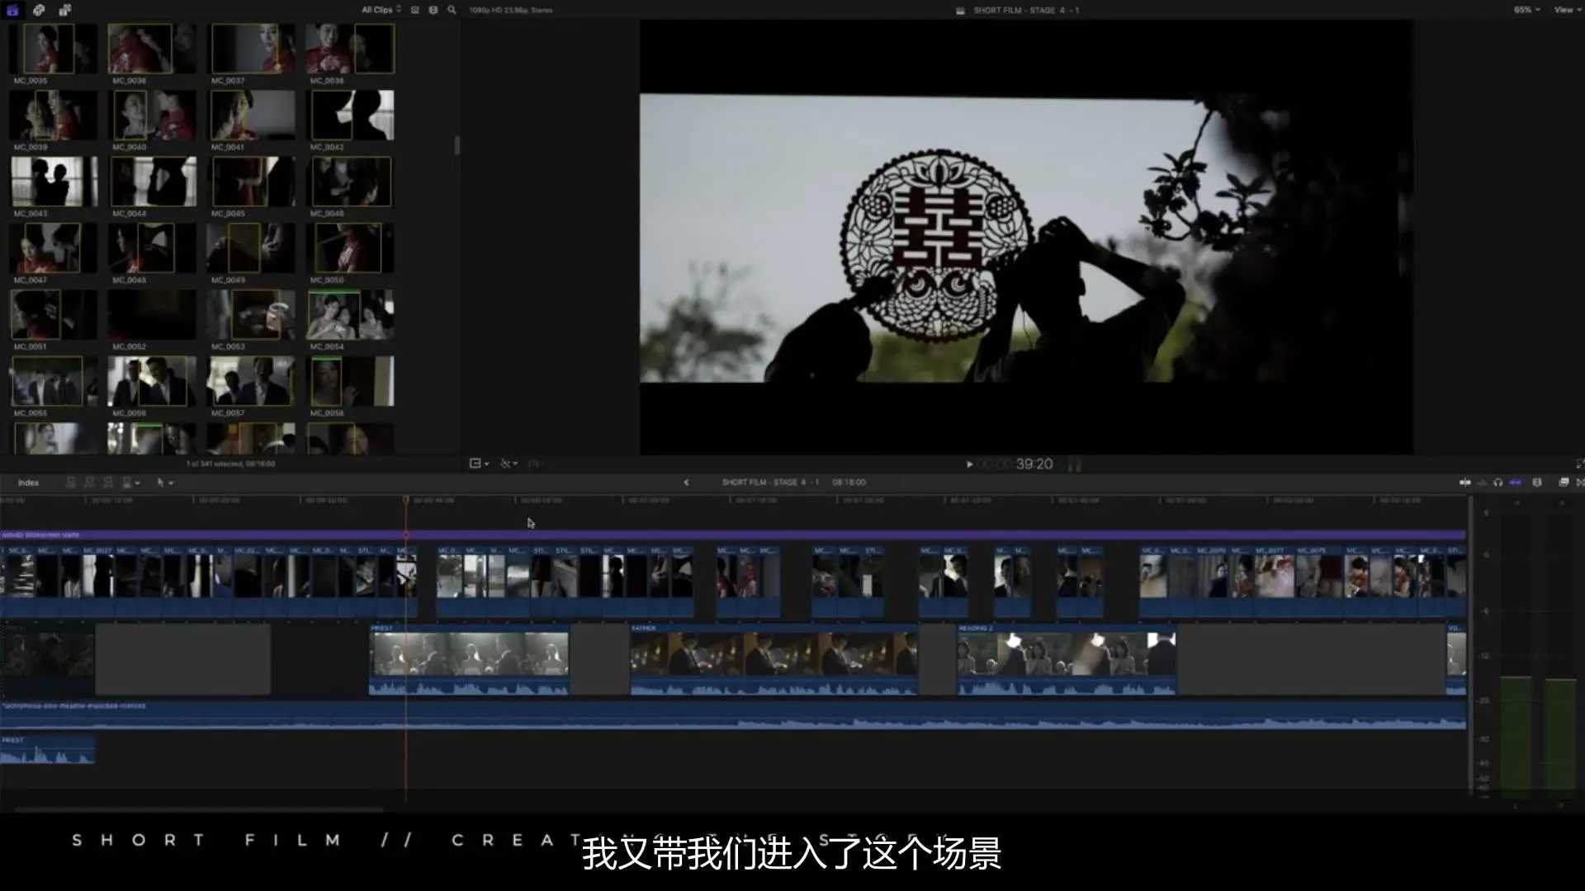
Task: Click the browser search magnifier icon
Action: [452, 10]
